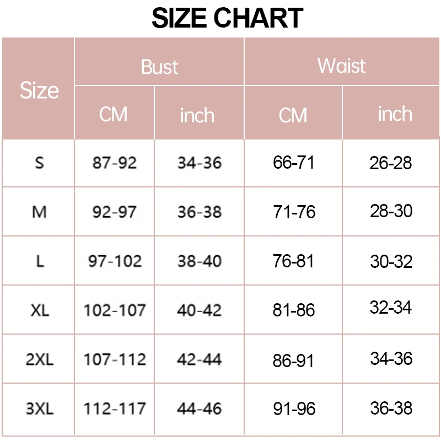Screen dimensions: 441x441
Task: Click the M size row label
Action: click(x=39, y=212)
